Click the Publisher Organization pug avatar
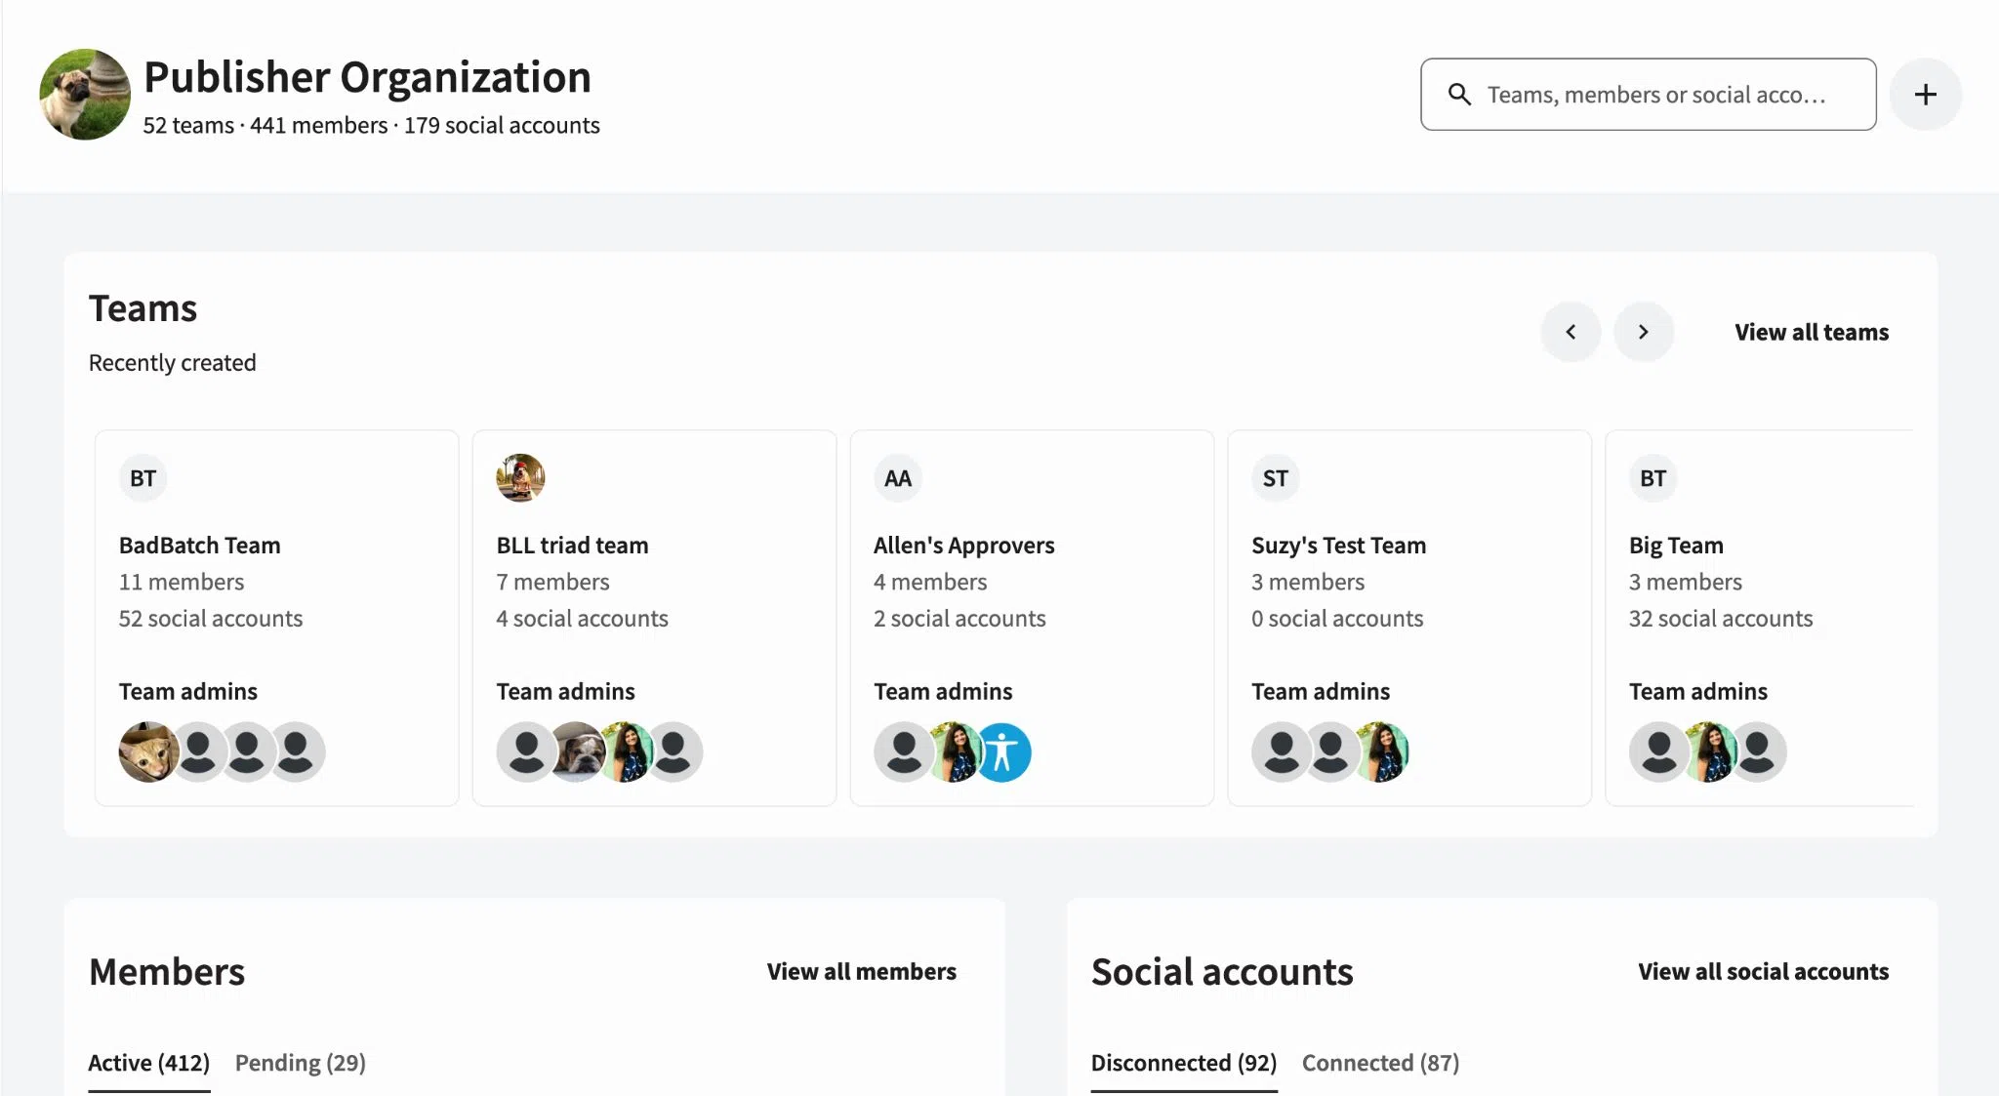The height and width of the screenshot is (1096, 1999). [85, 95]
